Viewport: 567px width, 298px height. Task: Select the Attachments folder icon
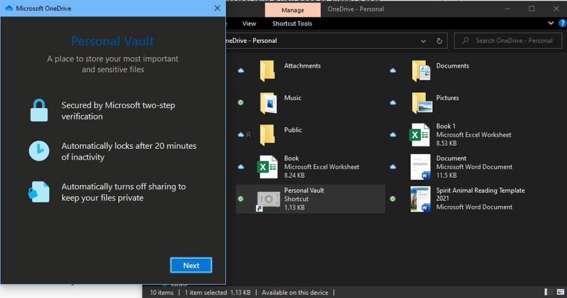click(267, 71)
